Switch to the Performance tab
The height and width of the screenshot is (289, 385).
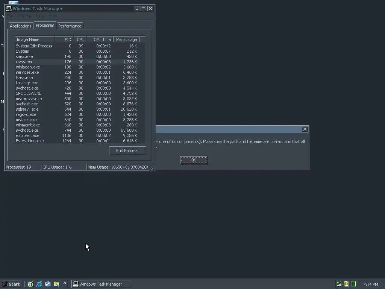point(70,26)
